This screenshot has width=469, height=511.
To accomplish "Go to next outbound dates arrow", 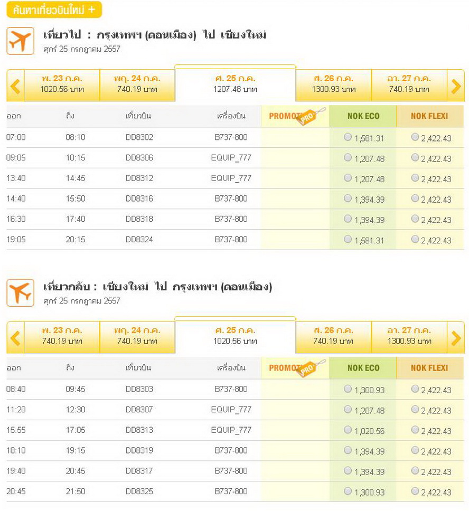I will (x=456, y=87).
